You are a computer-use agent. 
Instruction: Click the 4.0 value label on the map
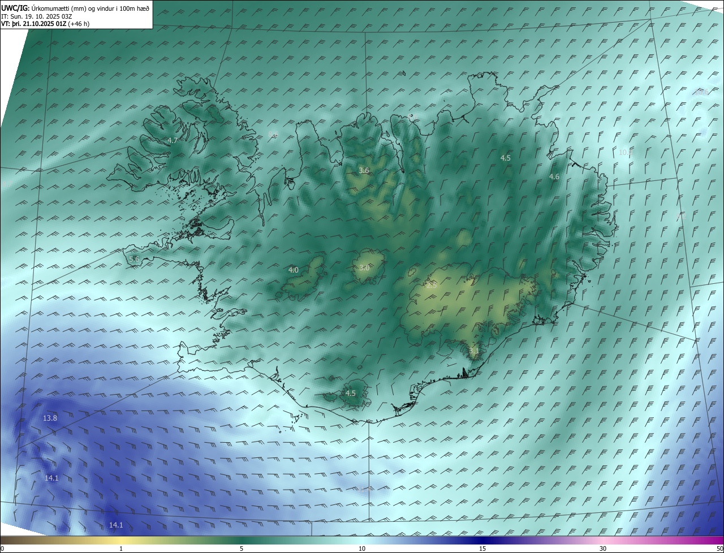tap(294, 270)
